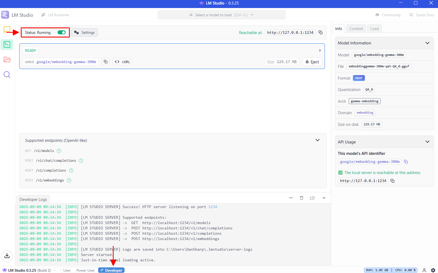
Task: Switch to the Info tab
Action: [339, 29]
